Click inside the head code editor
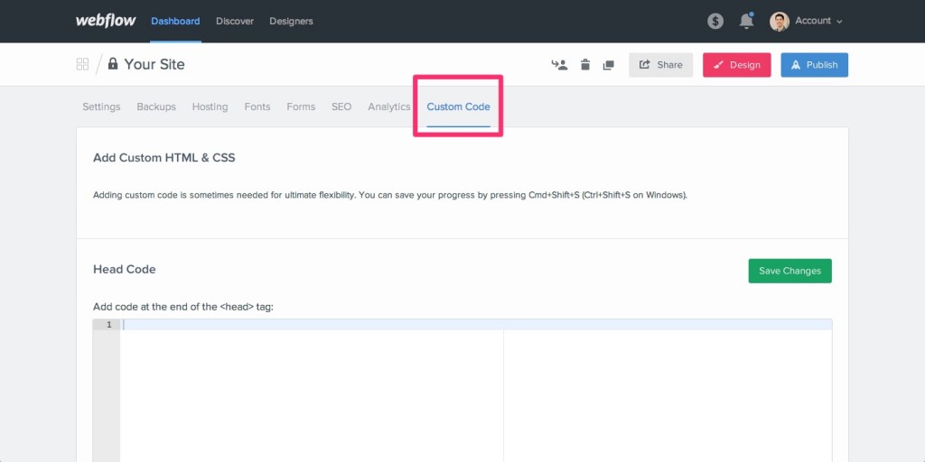925x462 pixels. point(476,390)
